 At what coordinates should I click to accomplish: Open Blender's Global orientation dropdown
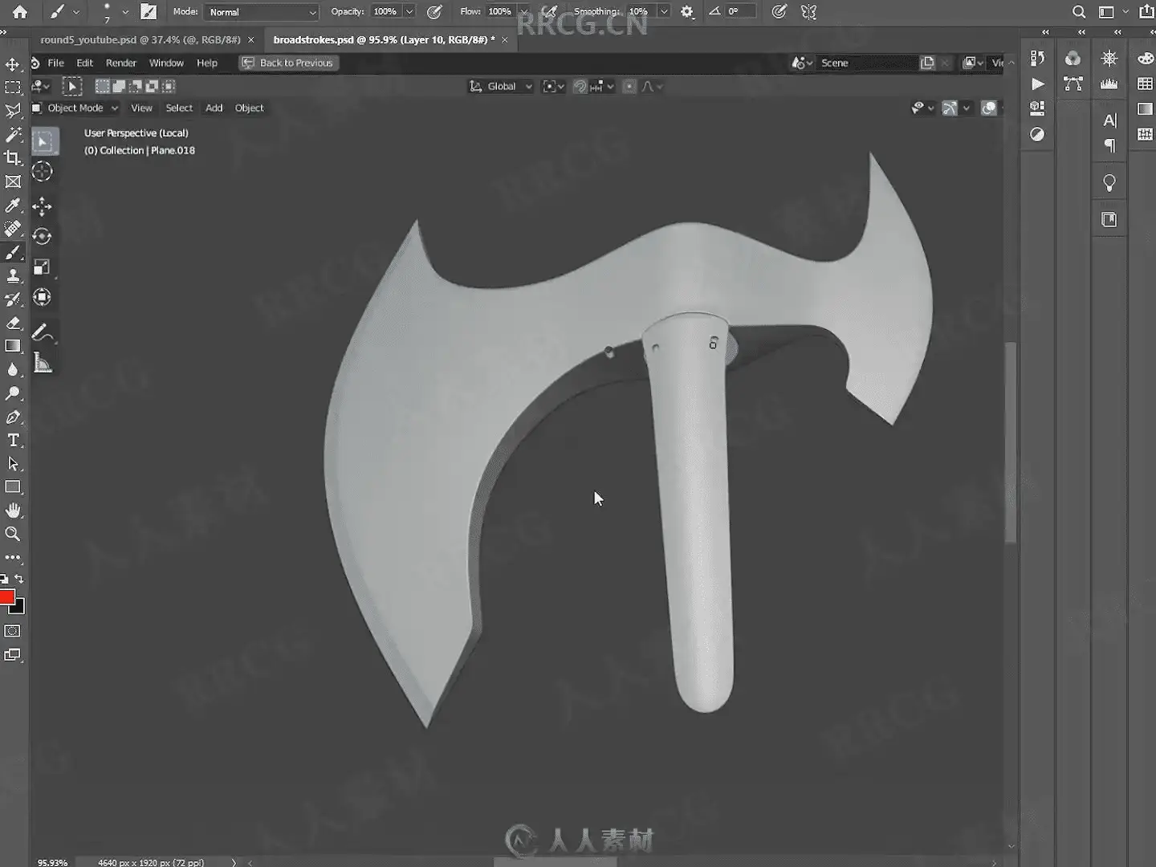[502, 87]
